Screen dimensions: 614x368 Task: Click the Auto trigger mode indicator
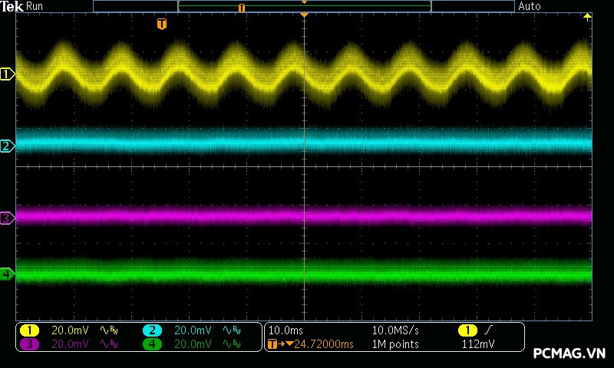coord(530,6)
